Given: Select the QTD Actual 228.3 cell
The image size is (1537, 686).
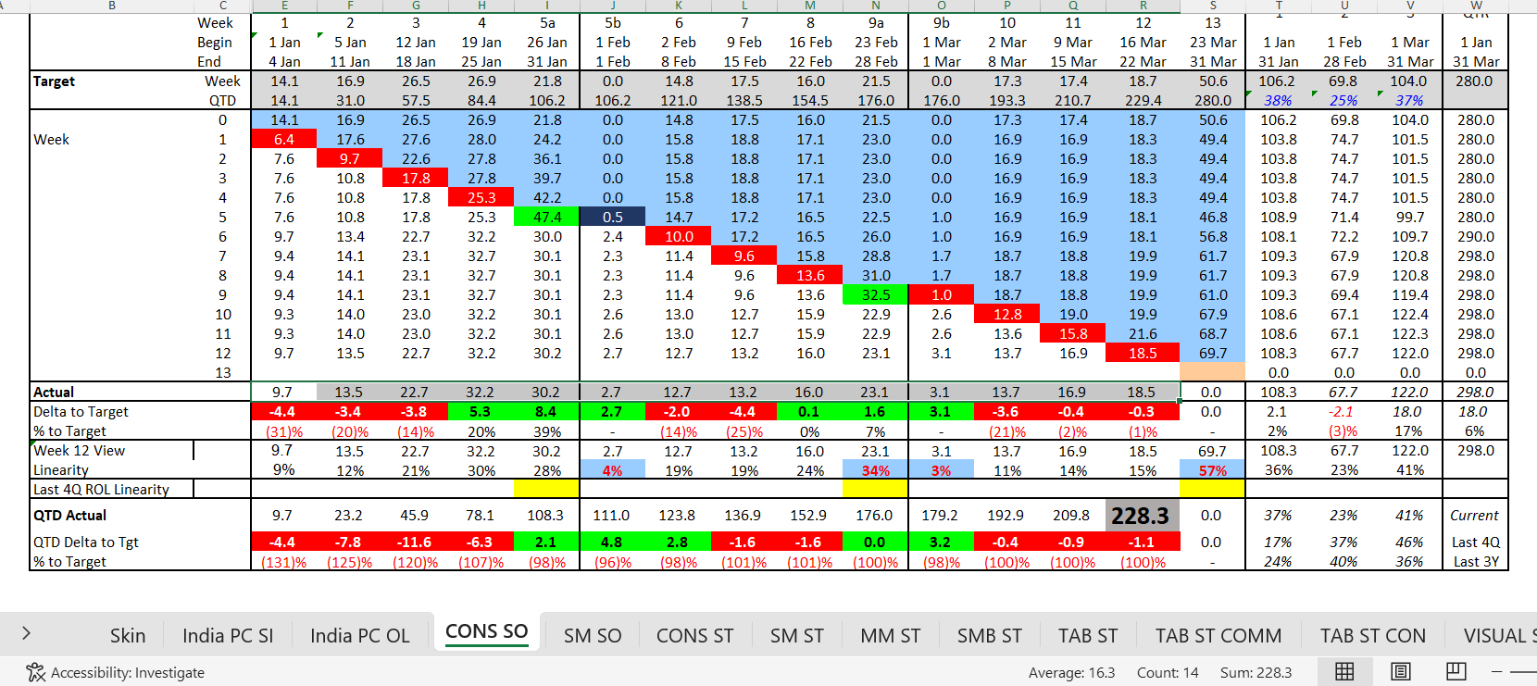Looking at the screenshot, I should 1142,516.
